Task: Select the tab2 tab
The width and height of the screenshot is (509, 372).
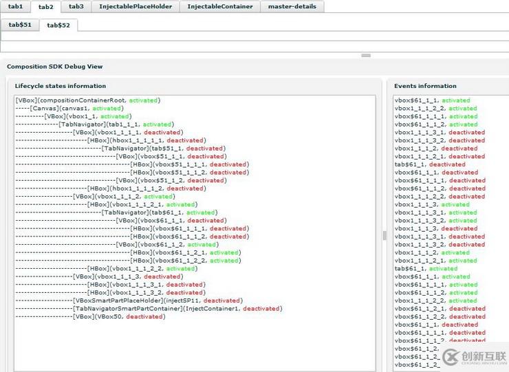Action: pos(45,7)
